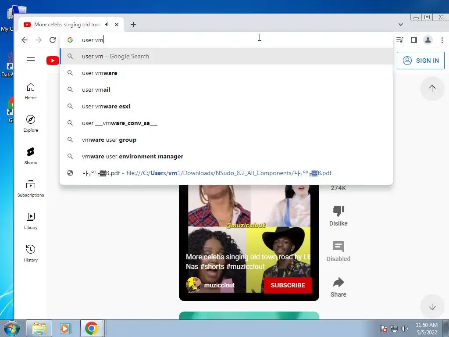Viewport: 449px width, 337px height.
Task: Go to next short with down arrow
Action: click(x=432, y=306)
